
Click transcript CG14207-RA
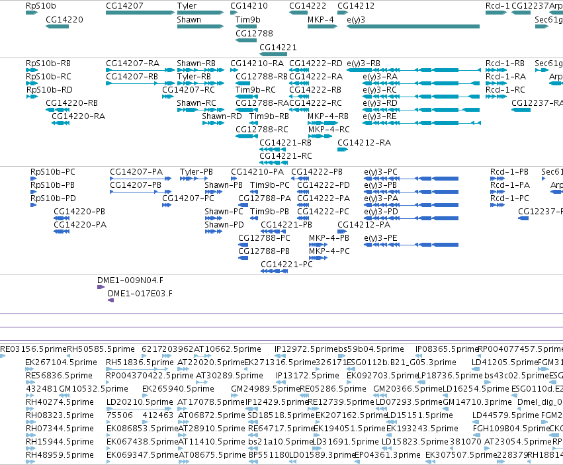(132, 63)
